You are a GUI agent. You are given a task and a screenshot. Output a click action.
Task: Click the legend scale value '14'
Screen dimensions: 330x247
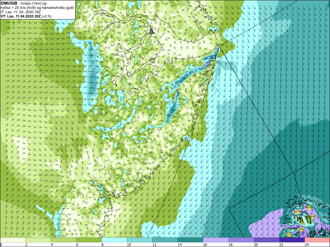[x=180, y=245]
